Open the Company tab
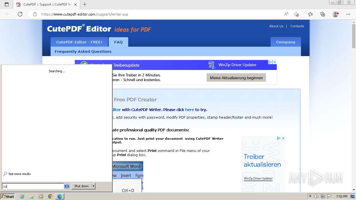The width and height of the screenshot is (356, 200). point(286,42)
